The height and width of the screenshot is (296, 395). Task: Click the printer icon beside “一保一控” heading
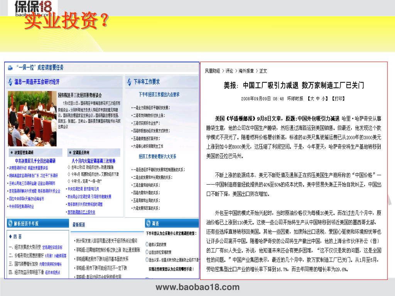10,68
